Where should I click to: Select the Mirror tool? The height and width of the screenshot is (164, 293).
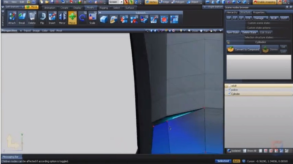click(62, 18)
